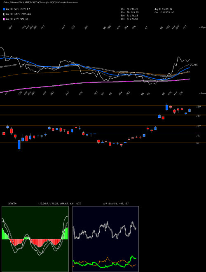Click the magenta DOW PT legend swatch
This screenshot has width=206, height=272.
(4, 19)
